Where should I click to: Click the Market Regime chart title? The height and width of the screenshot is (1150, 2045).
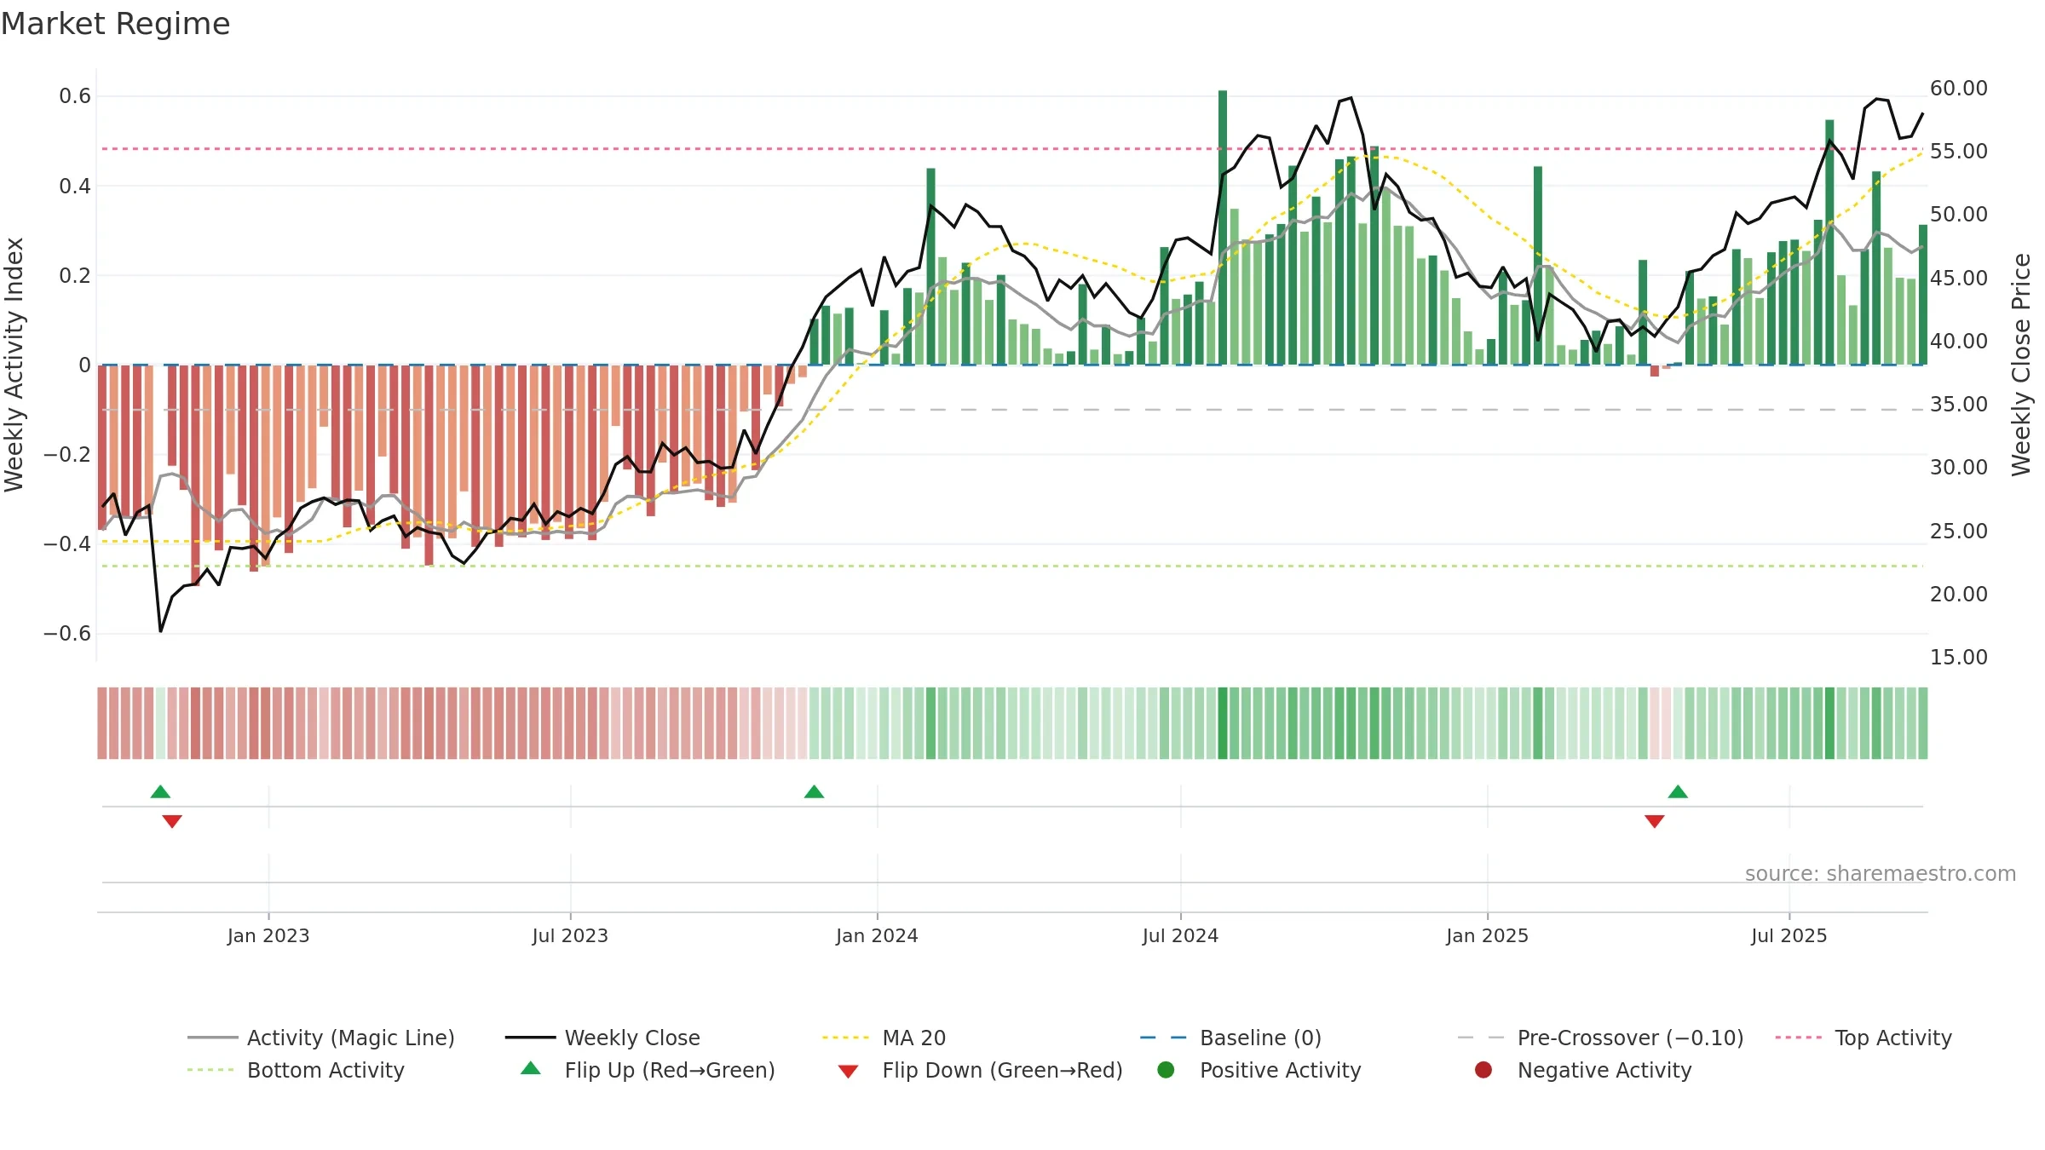coord(115,24)
